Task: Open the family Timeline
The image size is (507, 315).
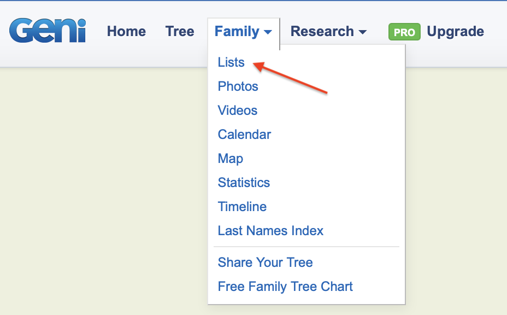Action: click(242, 207)
